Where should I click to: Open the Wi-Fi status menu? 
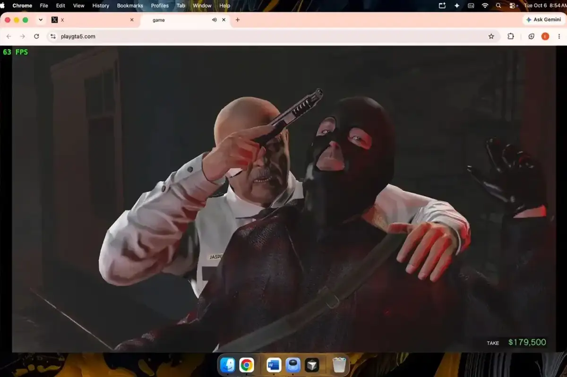click(485, 6)
